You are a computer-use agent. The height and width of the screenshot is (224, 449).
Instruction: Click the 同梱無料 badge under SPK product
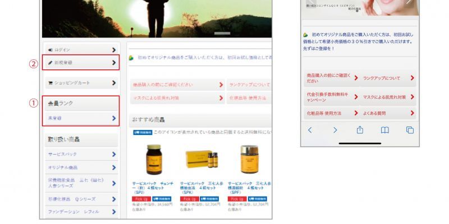coord(209,199)
